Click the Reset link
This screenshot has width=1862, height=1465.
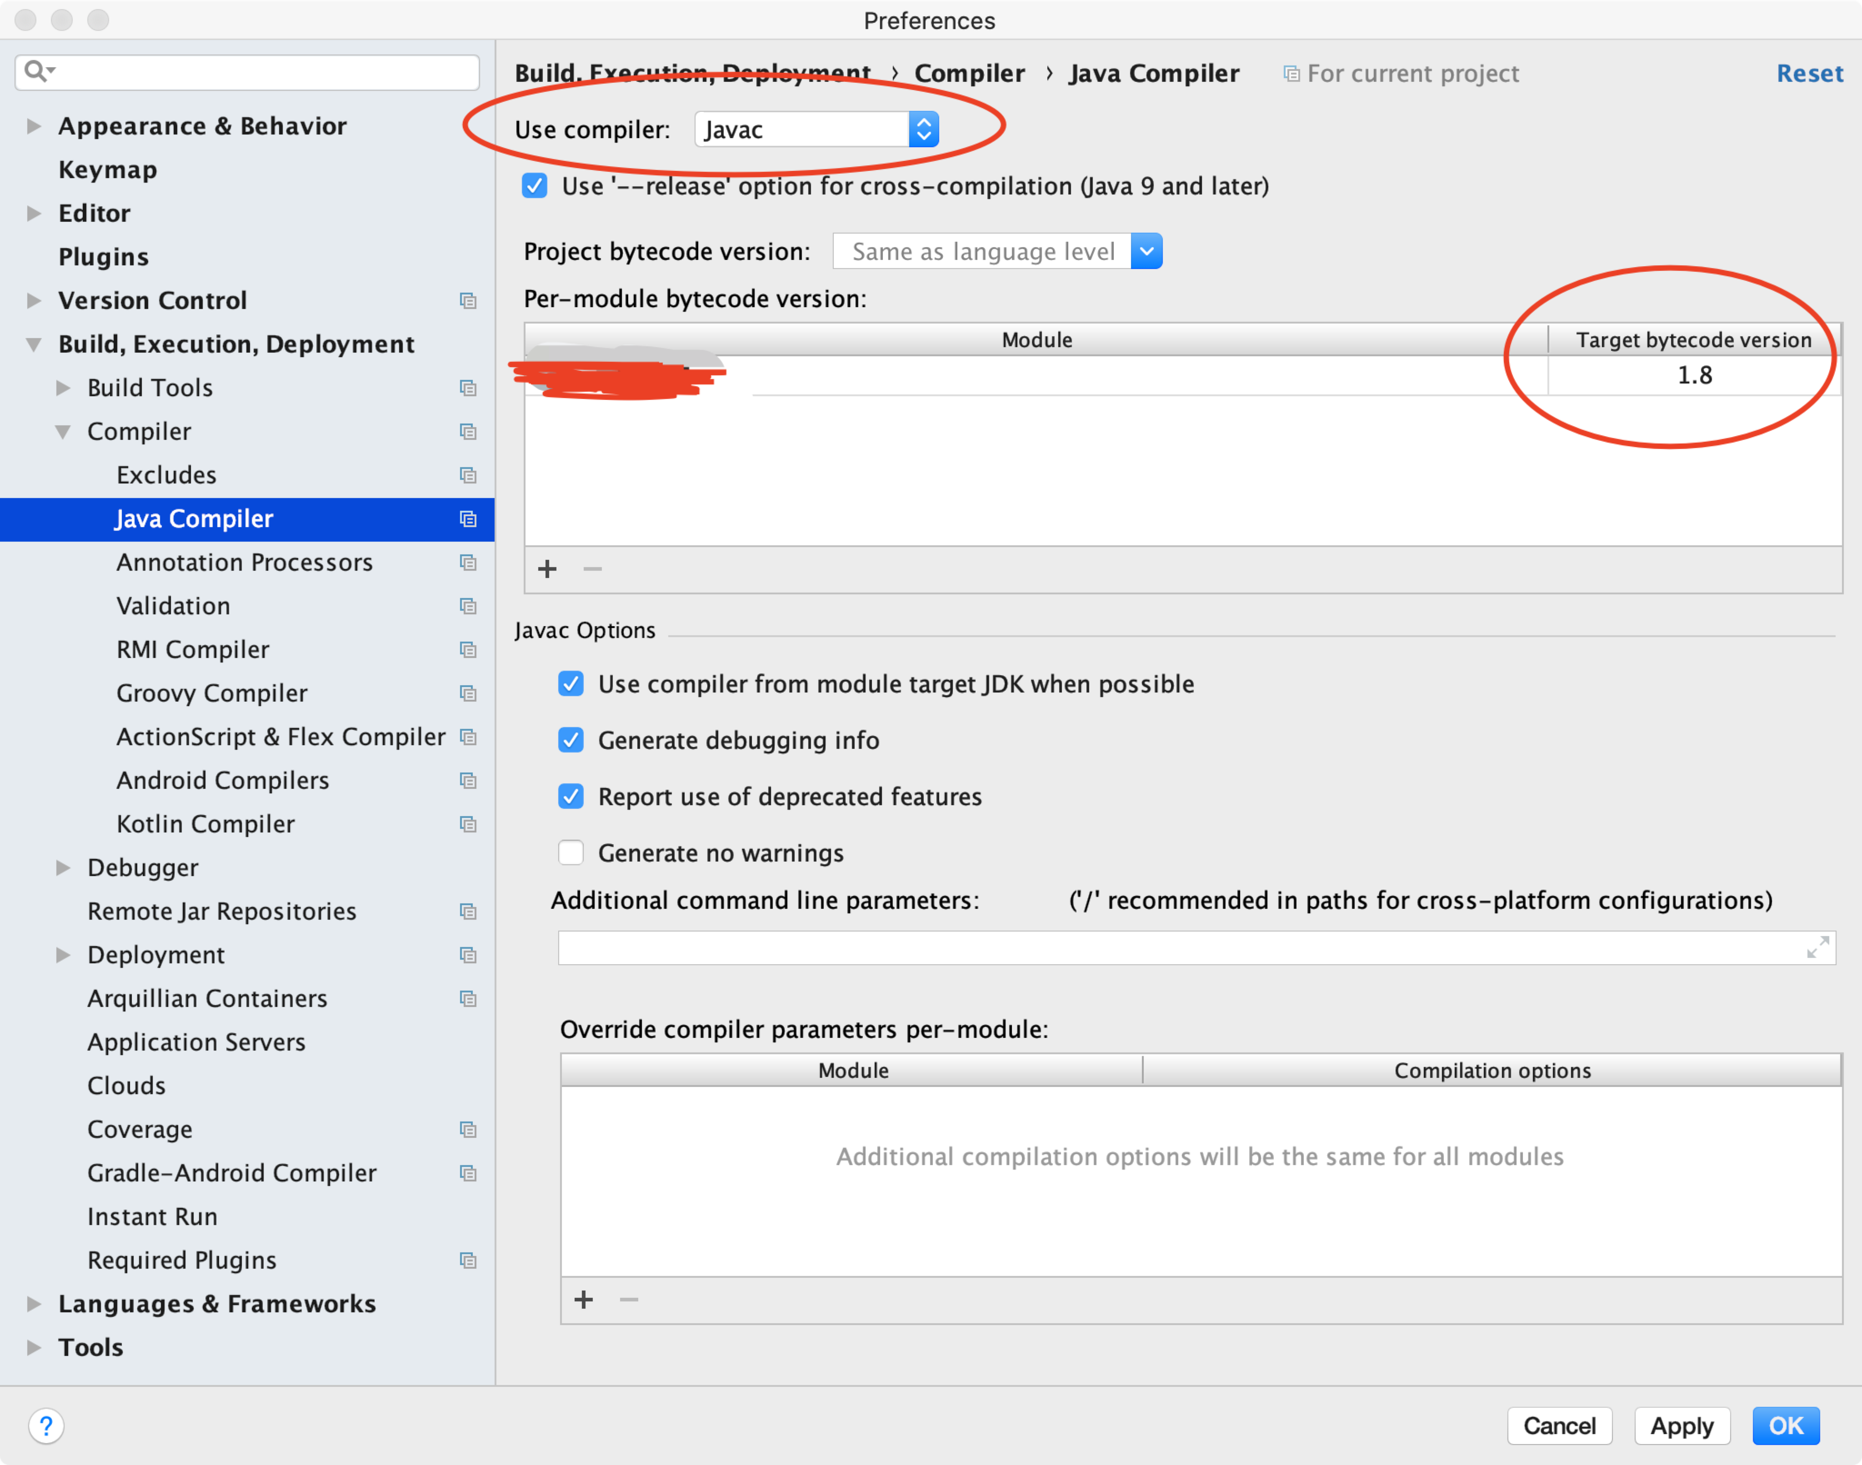pyautogui.click(x=1809, y=74)
